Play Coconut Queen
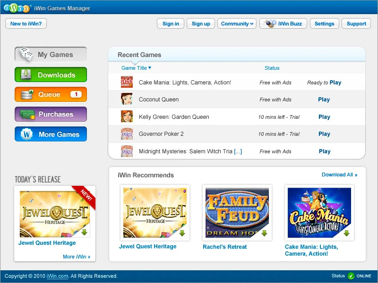This screenshot has height=283, width=378. [x=324, y=100]
